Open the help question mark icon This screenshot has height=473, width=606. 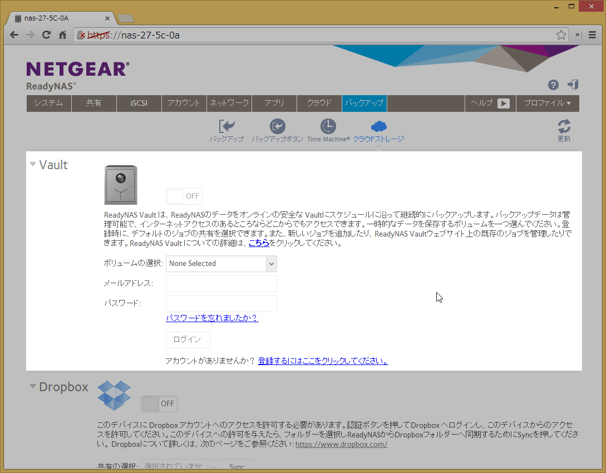point(553,85)
